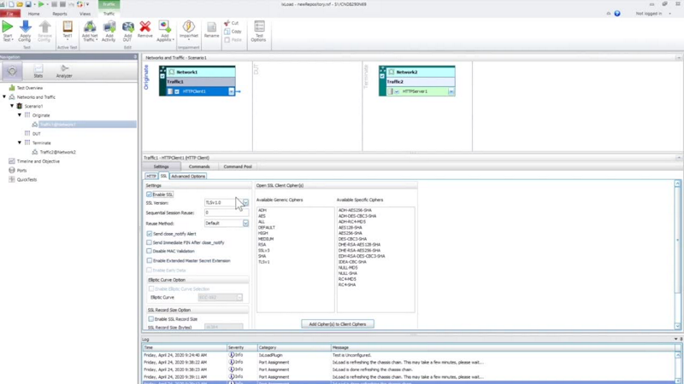Viewport: 684px width, 384px height.
Task: Check Enable SSL Record Size
Action: [x=151, y=319]
